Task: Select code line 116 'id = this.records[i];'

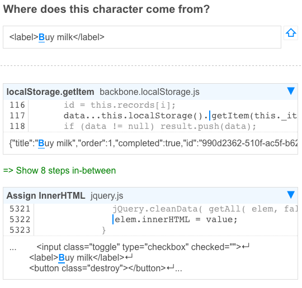Action: [x=120, y=105]
